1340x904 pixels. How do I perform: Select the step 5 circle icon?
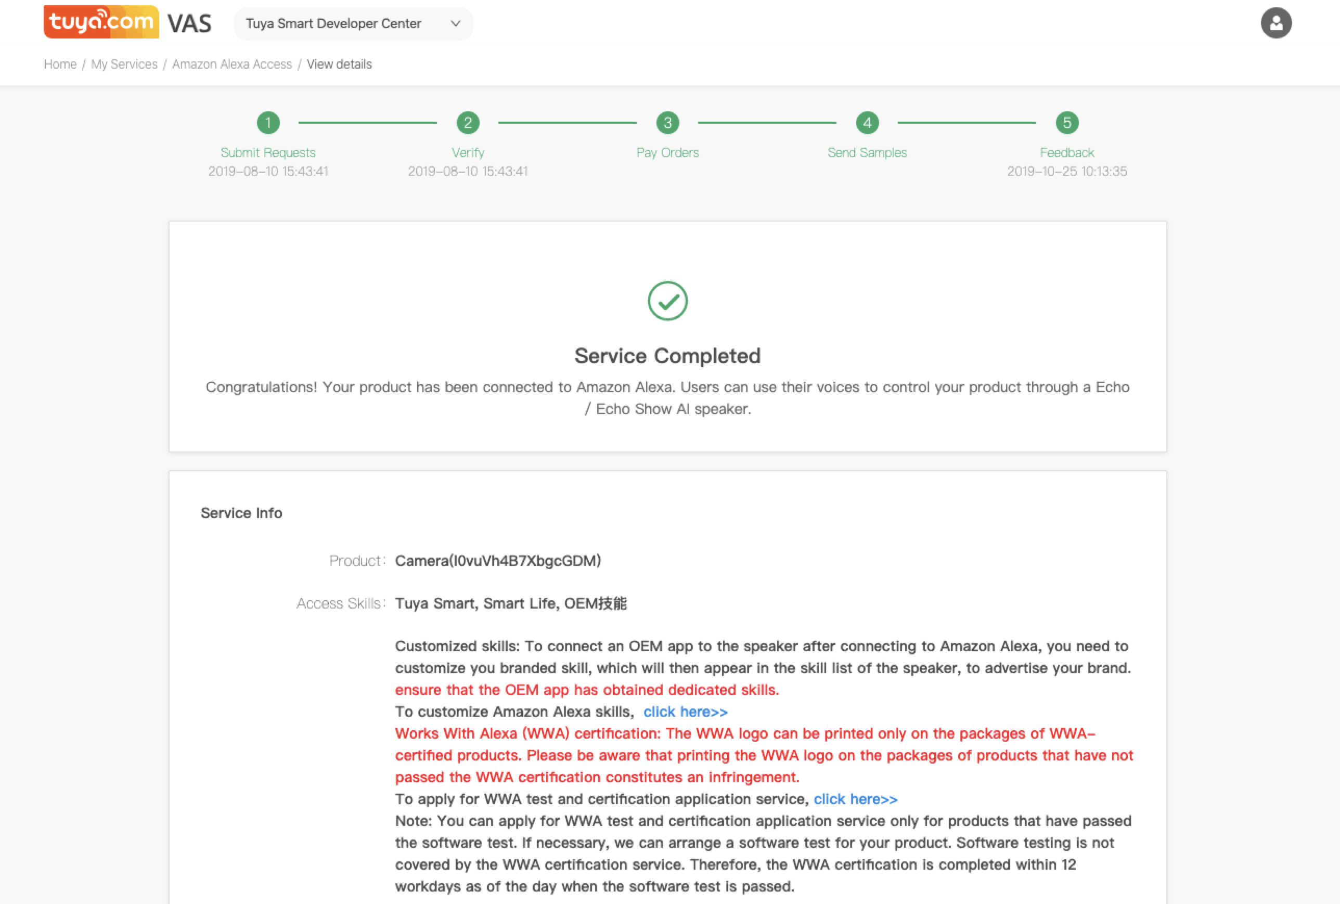[x=1067, y=123]
